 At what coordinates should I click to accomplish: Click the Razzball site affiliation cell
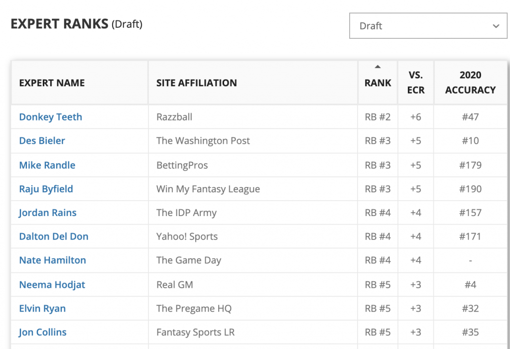174,117
